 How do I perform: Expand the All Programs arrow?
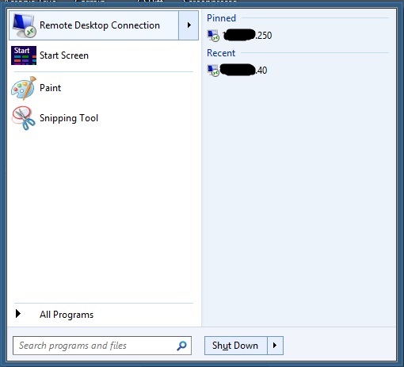[18, 314]
